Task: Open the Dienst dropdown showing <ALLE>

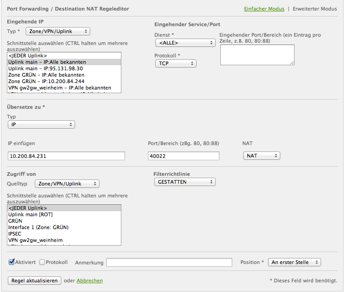Action: (x=185, y=43)
